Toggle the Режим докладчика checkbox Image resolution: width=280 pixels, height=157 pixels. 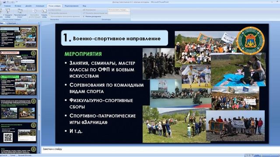(x=92, y=17)
